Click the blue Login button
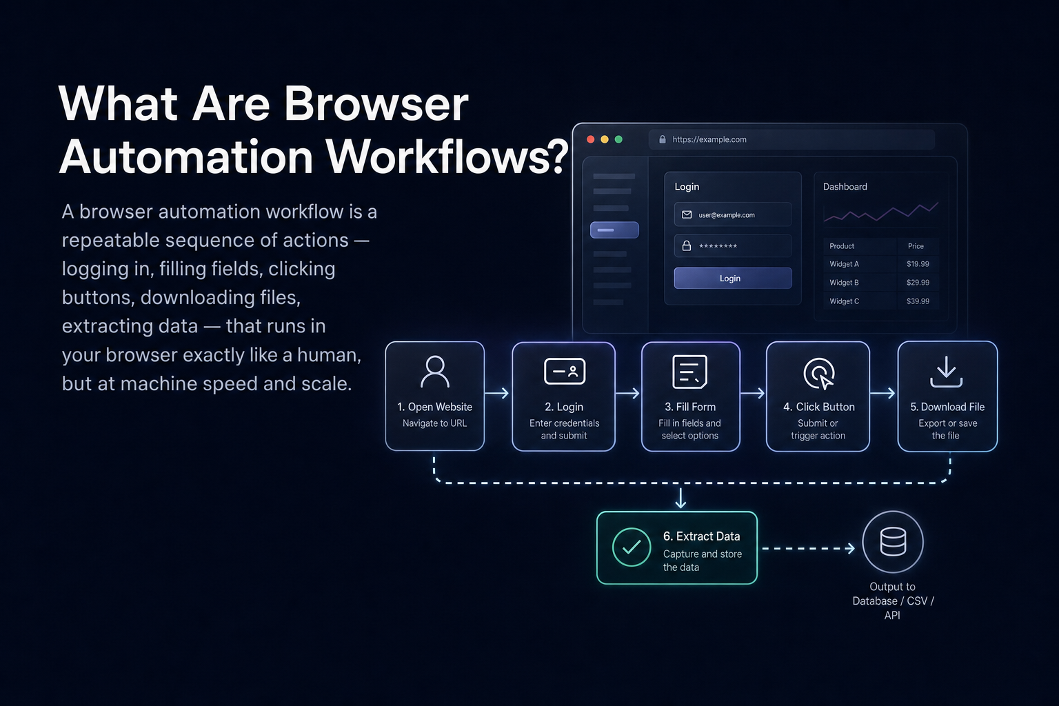 tap(733, 278)
